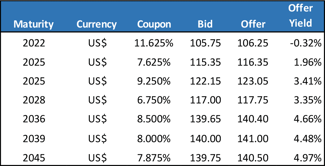Click the Offer Yield column header

(x=300, y=16)
